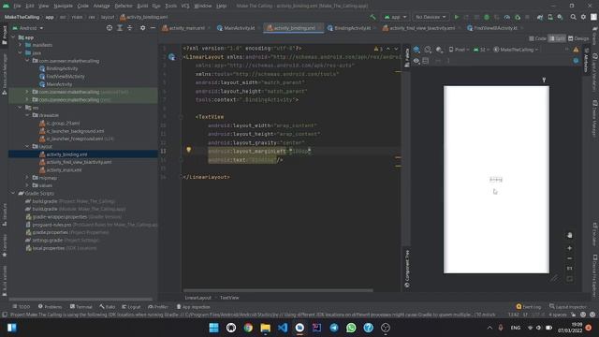Open IDE settings gear in main toolbar

tap(583, 17)
